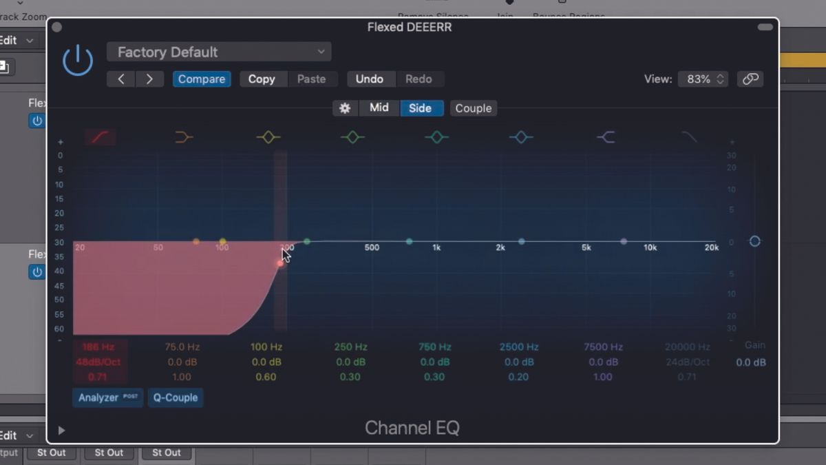Viewport: 826px width, 465px height.
Task: Click the 250 Hz frequency value field
Action: click(x=350, y=347)
